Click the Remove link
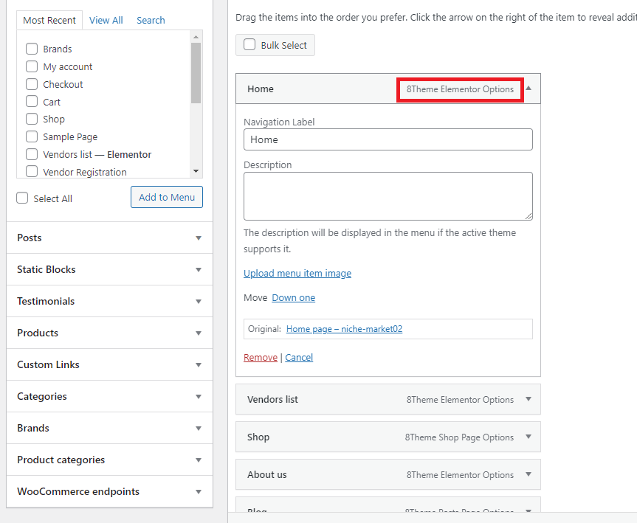Image resolution: width=637 pixels, height=523 pixels. point(261,357)
